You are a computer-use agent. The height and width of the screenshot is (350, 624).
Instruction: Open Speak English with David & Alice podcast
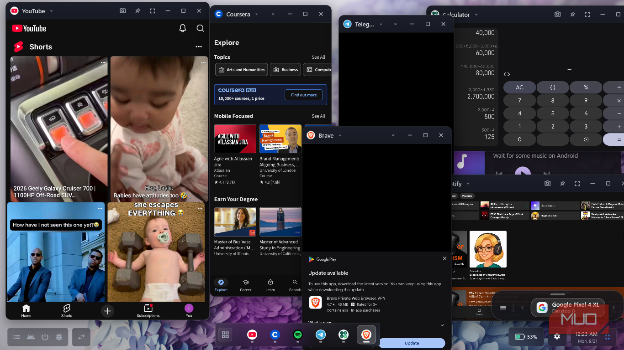pyautogui.click(x=488, y=255)
